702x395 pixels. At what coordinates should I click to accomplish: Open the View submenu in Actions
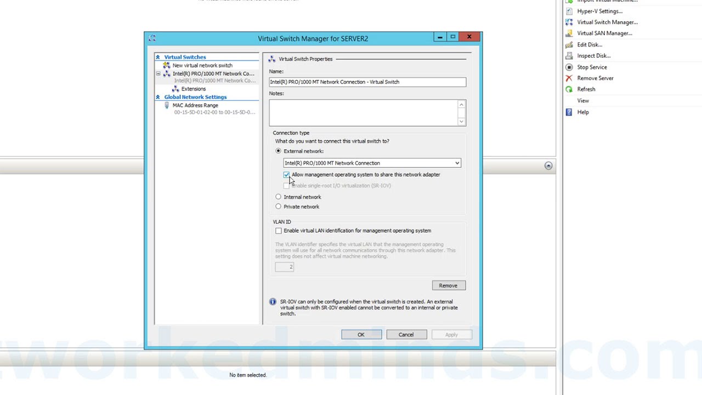[x=583, y=100]
